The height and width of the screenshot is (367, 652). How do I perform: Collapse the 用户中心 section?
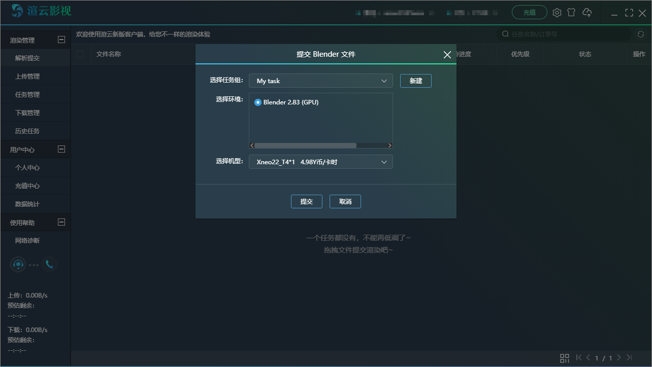[x=61, y=149]
